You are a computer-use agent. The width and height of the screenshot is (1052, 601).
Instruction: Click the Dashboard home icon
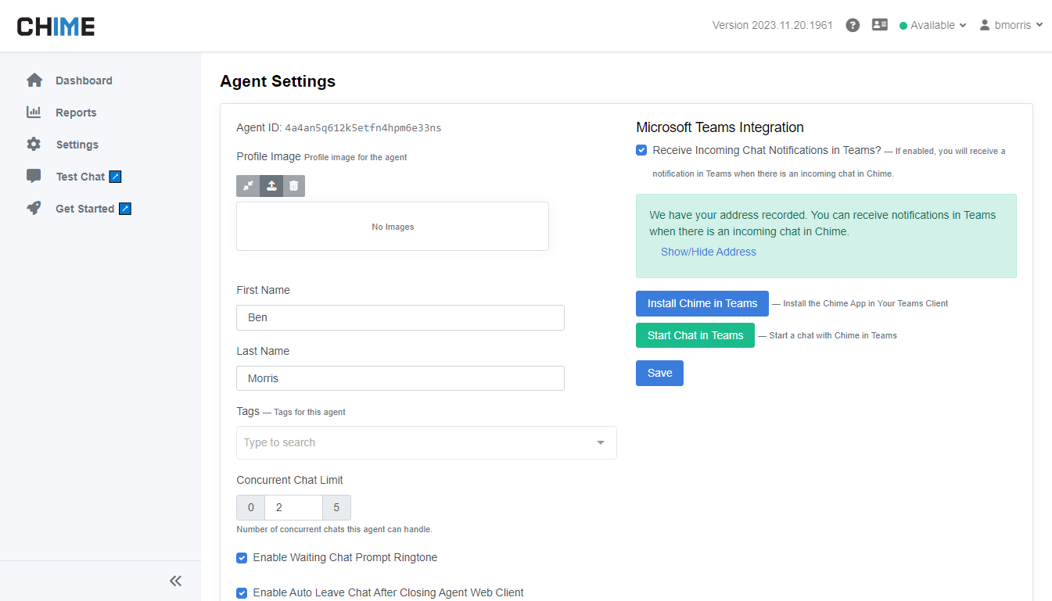[x=34, y=80]
